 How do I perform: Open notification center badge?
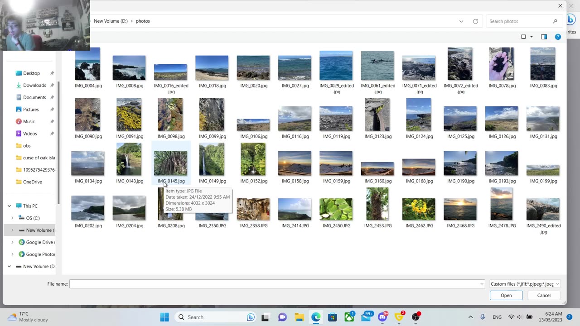(x=570, y=317)
